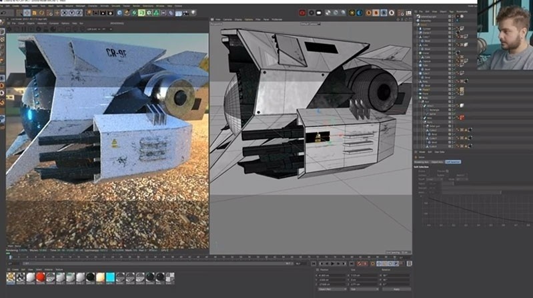Click the Live Viewer settings gear icon
This screenshot has height=298, width=533.
pos(39,29)
